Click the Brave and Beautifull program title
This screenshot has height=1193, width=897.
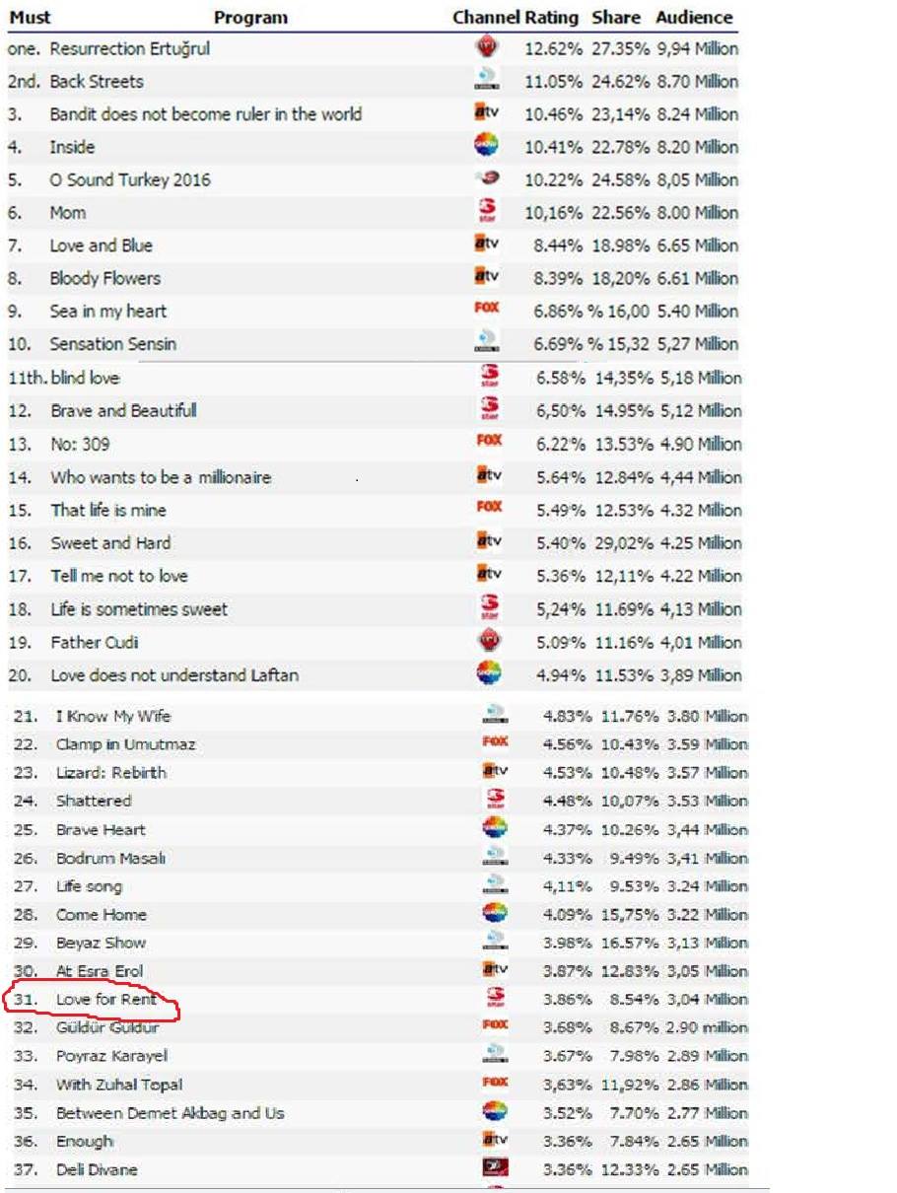[x=124, y=410]
